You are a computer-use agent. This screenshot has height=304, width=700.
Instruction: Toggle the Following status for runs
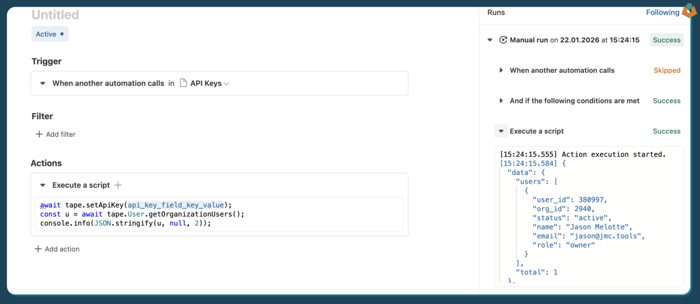click(662, 12)
